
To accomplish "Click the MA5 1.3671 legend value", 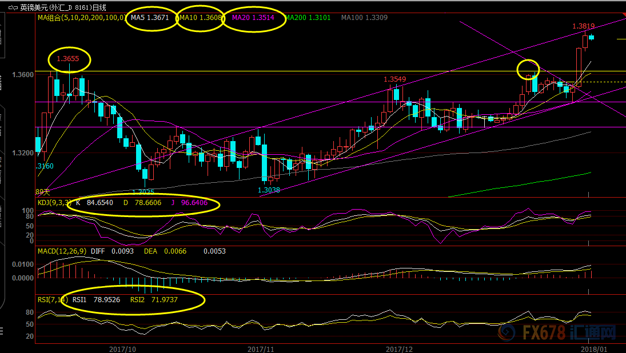I will (149, 18).
